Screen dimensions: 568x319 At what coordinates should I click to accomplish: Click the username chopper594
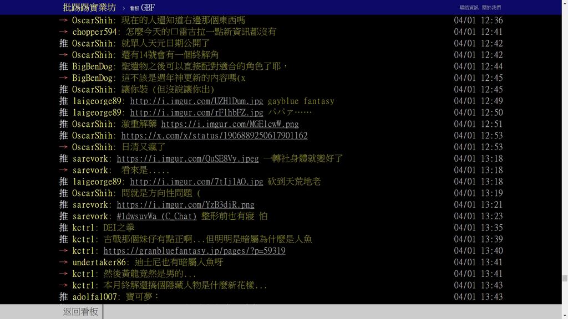coord(94,32)
